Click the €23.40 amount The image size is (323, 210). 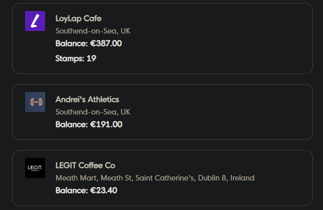coord(104,190)
